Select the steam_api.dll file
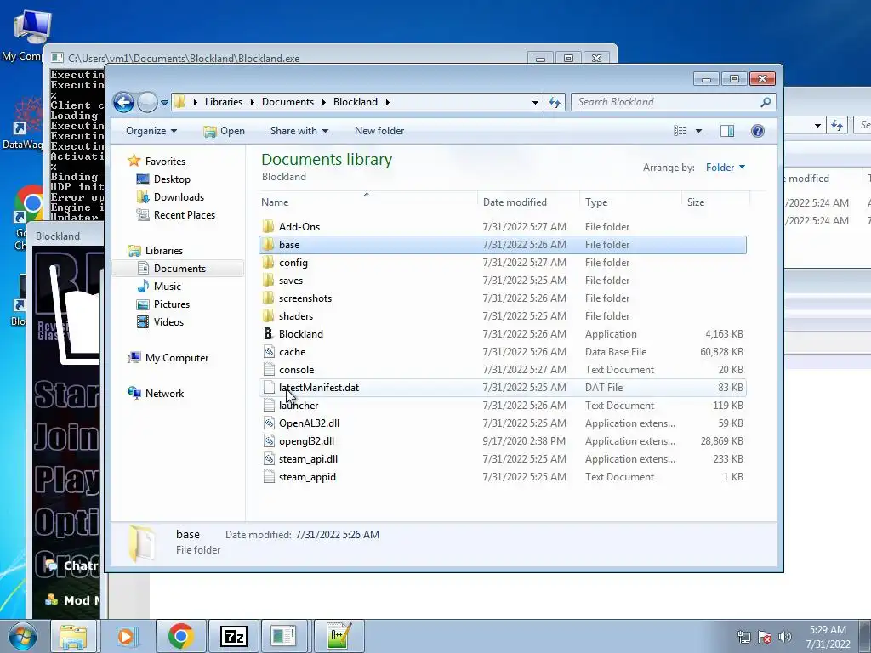 [502, 458]
